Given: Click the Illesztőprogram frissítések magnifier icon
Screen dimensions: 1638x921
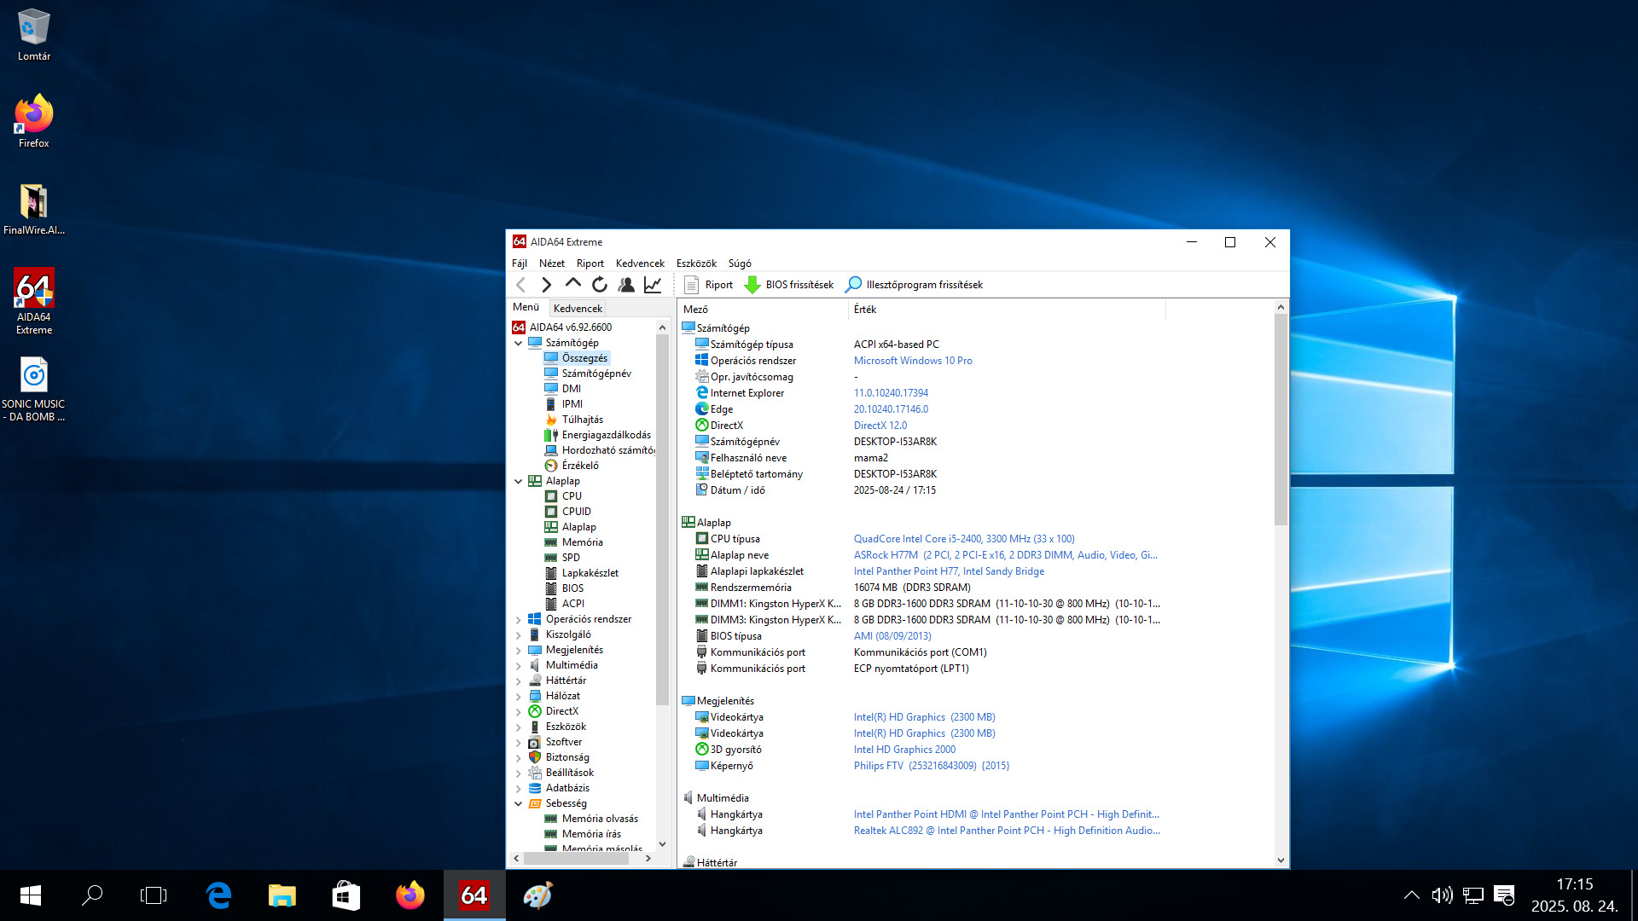Looking at the screenshot, I should click(853, 285).
